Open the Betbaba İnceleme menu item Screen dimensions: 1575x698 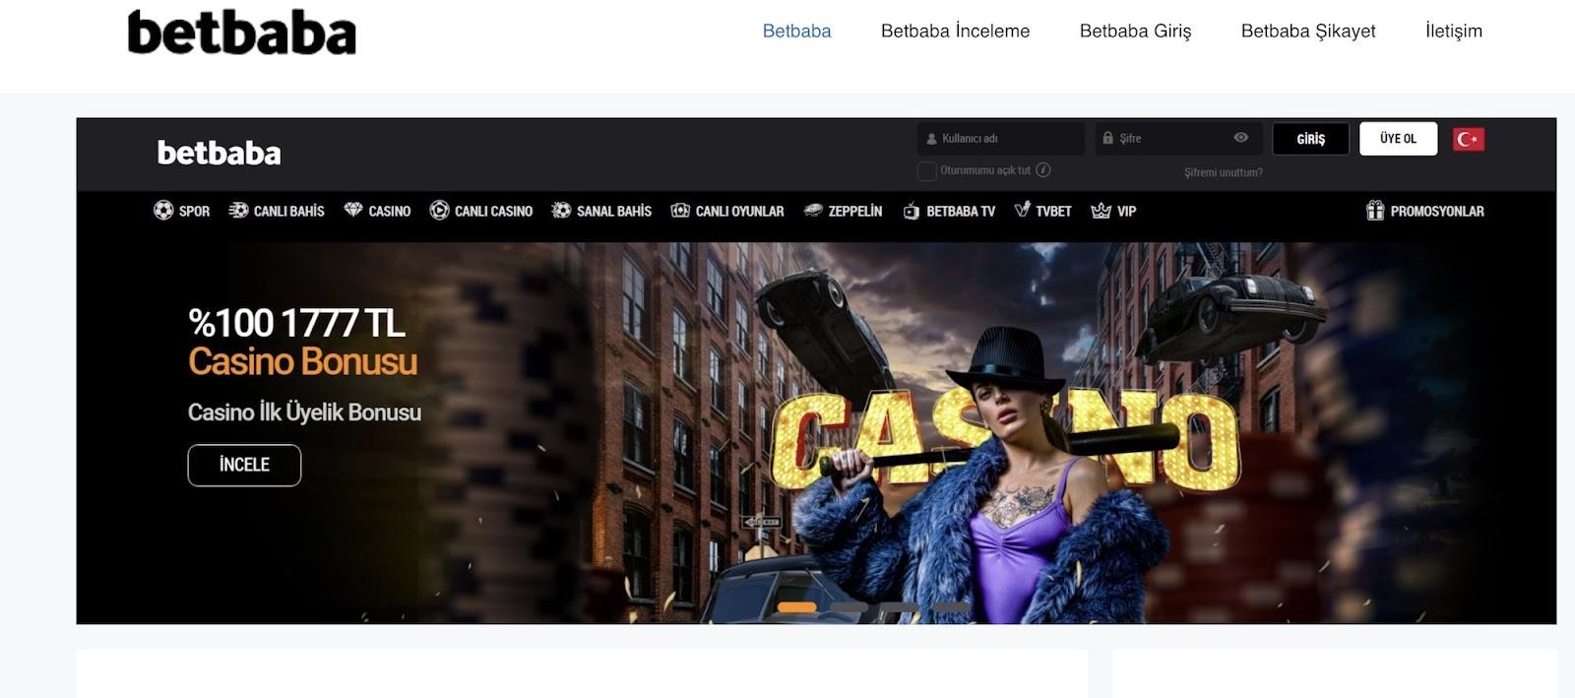955,32
